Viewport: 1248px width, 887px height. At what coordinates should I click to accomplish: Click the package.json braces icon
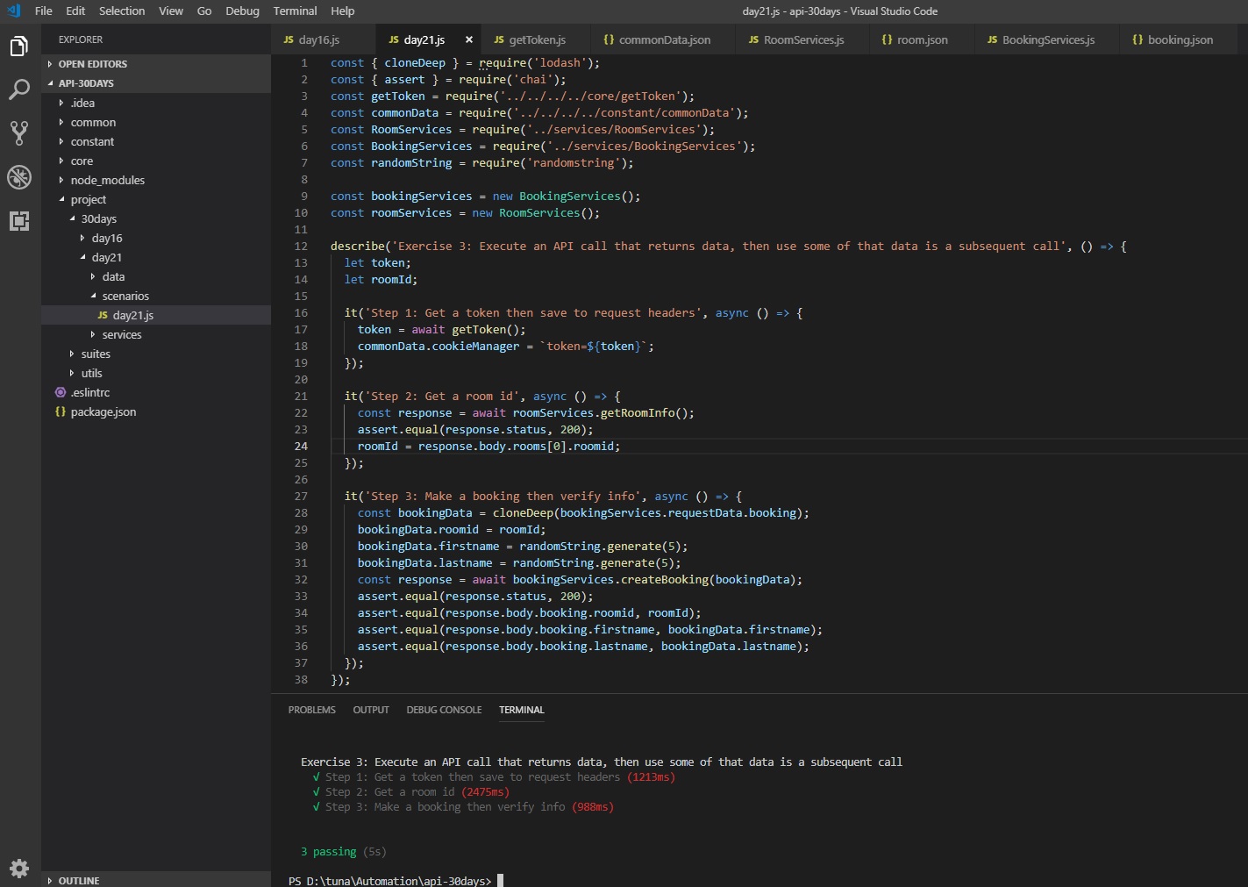61,411
